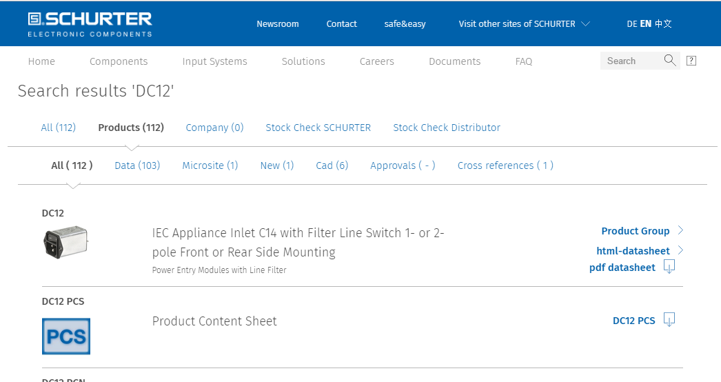Select the All ( 112 ) sub-filter tab
Viewport: 721px width, 382px height.
pos(72,165)
